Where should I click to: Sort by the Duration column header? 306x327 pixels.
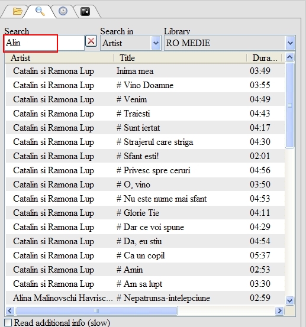click(x=264, y=58)
